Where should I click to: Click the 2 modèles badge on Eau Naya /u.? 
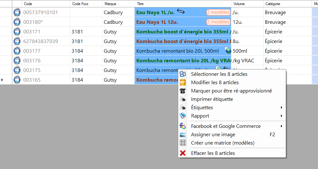[x=218, y=12]
